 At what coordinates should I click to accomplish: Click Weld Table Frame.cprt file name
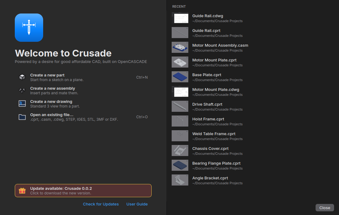point(214,134)
